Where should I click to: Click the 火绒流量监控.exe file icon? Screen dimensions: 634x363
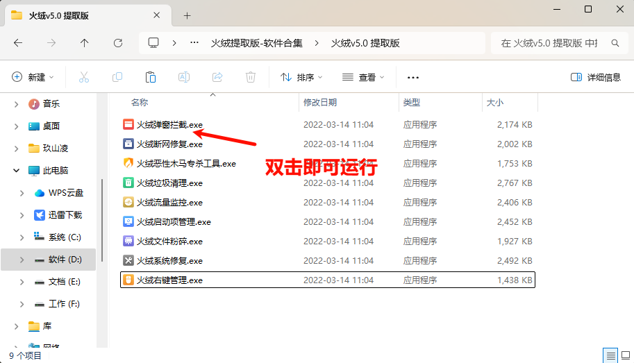tap(128, 202)
